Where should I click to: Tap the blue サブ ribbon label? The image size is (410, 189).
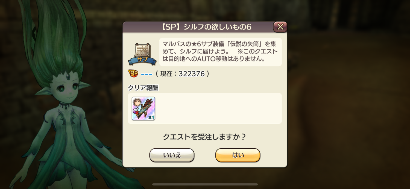pos(142,60)
